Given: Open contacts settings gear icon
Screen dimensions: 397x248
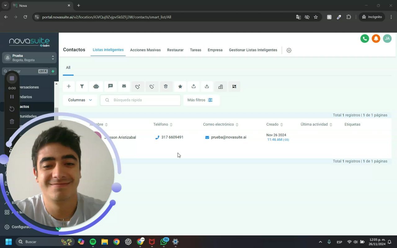Looking at the screenshot, I should point(289,50).
